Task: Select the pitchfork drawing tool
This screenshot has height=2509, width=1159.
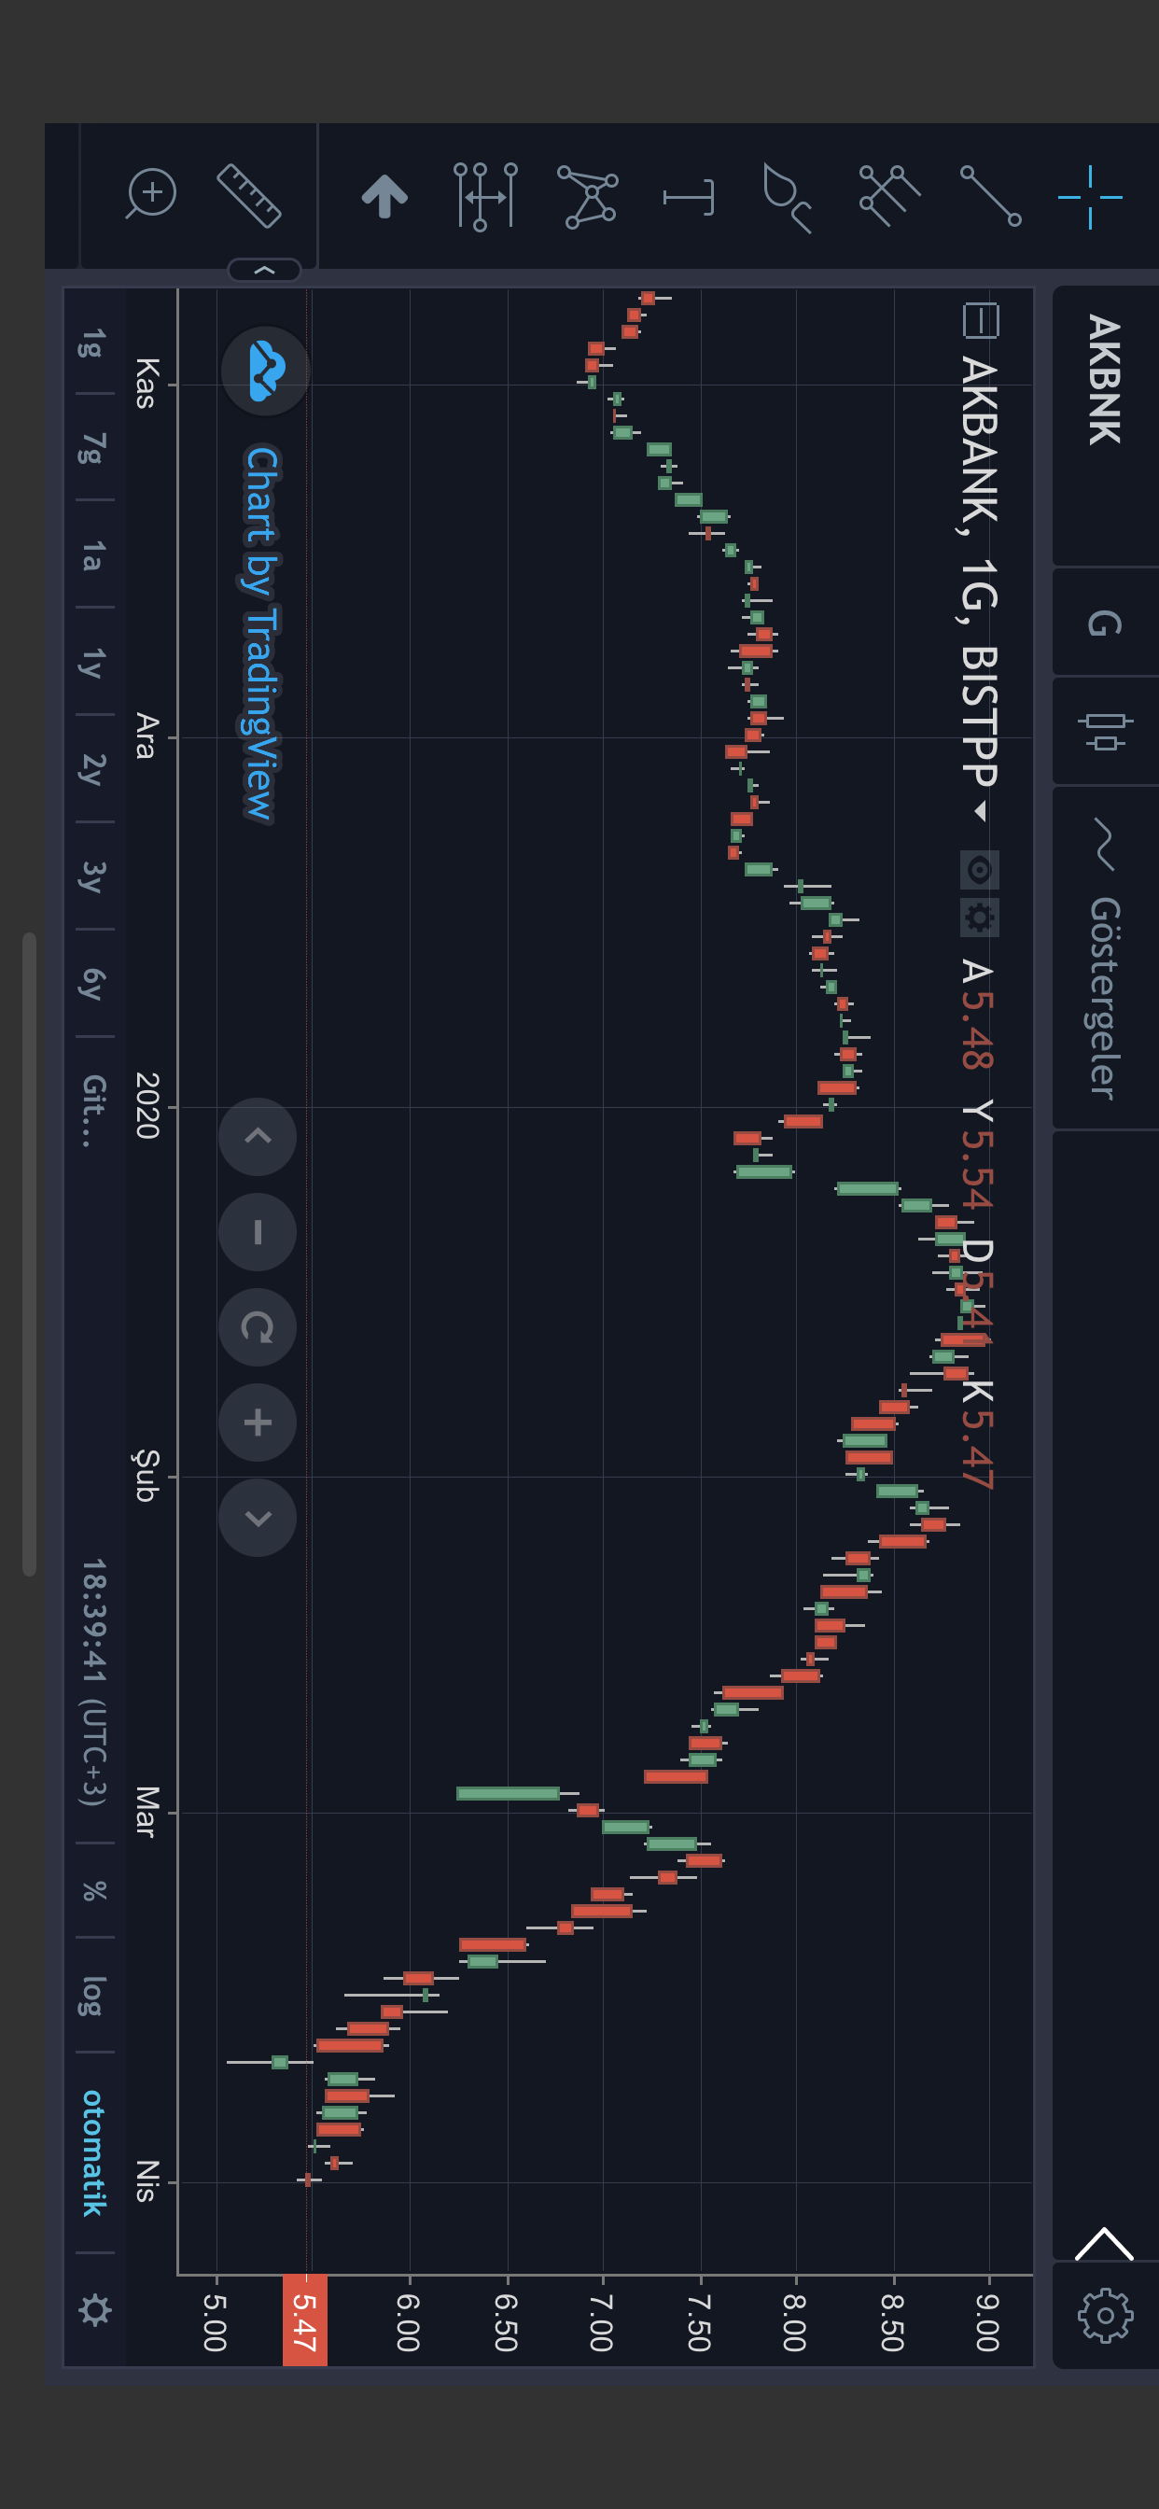Action: [x=889, y=197]
